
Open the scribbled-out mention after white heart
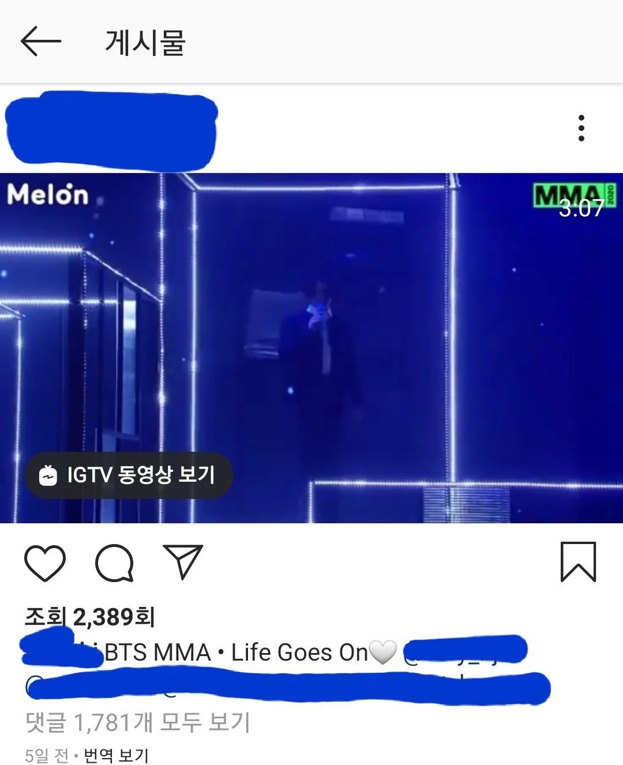point(465,651)
